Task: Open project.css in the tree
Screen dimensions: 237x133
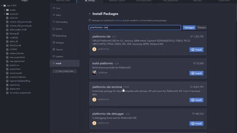Action: click(14, 65)
